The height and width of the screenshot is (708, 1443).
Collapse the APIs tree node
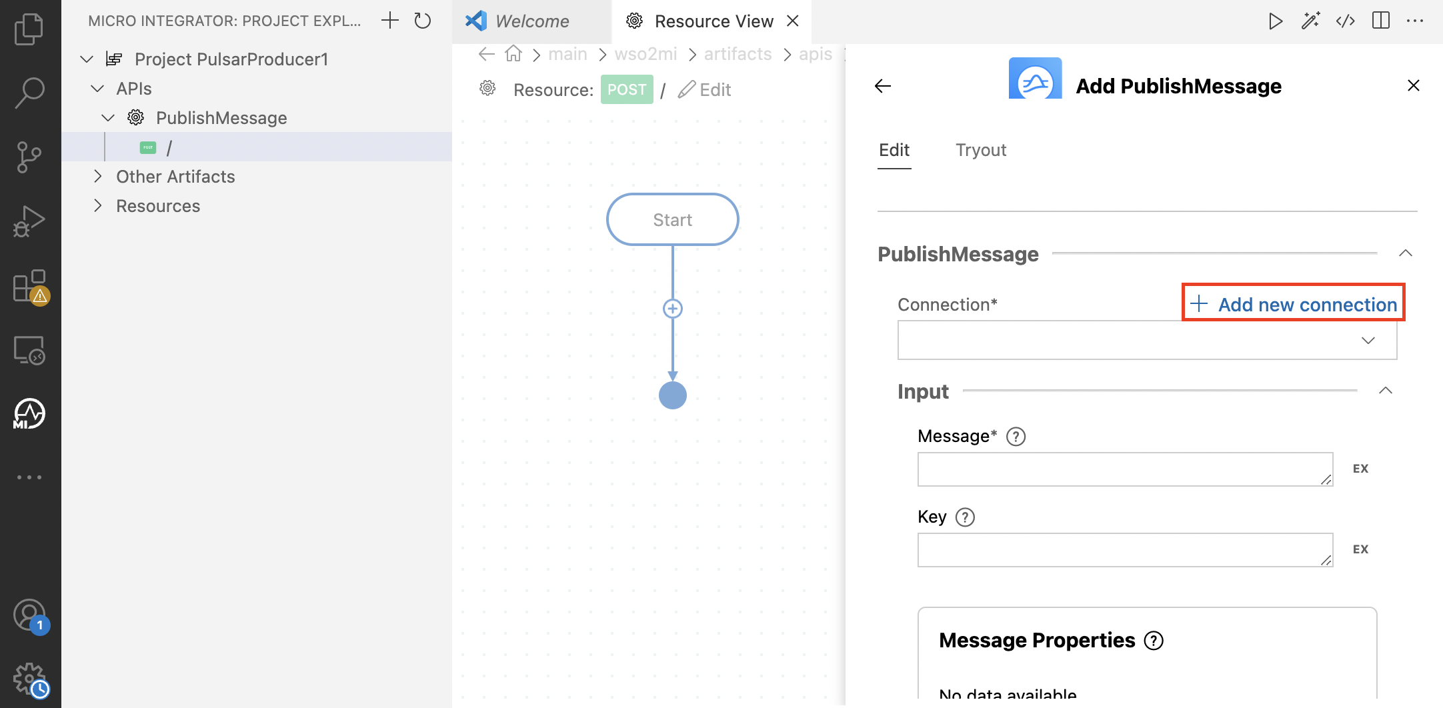pyautogui.click(x=97, y=89)
